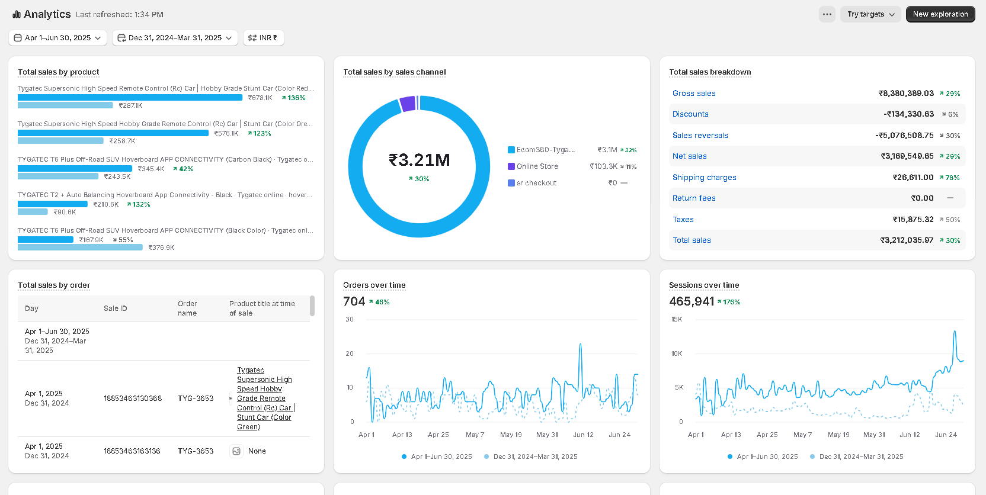Expand the Try targets dropdown
The height and width of the screenshot is (495, 986).
pyautogui.click(x=870, y=14)
